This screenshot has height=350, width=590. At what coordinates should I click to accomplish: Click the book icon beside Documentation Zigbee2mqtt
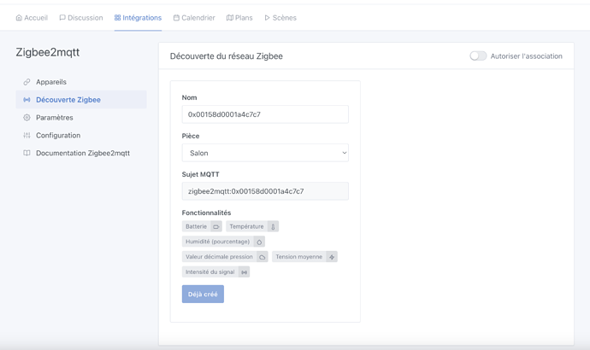coord(27,153)
